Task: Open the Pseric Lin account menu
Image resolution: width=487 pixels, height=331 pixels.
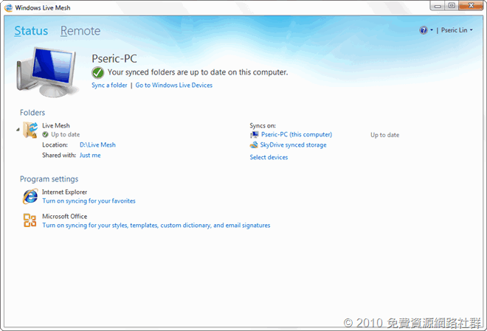Action: pos(457,30)
